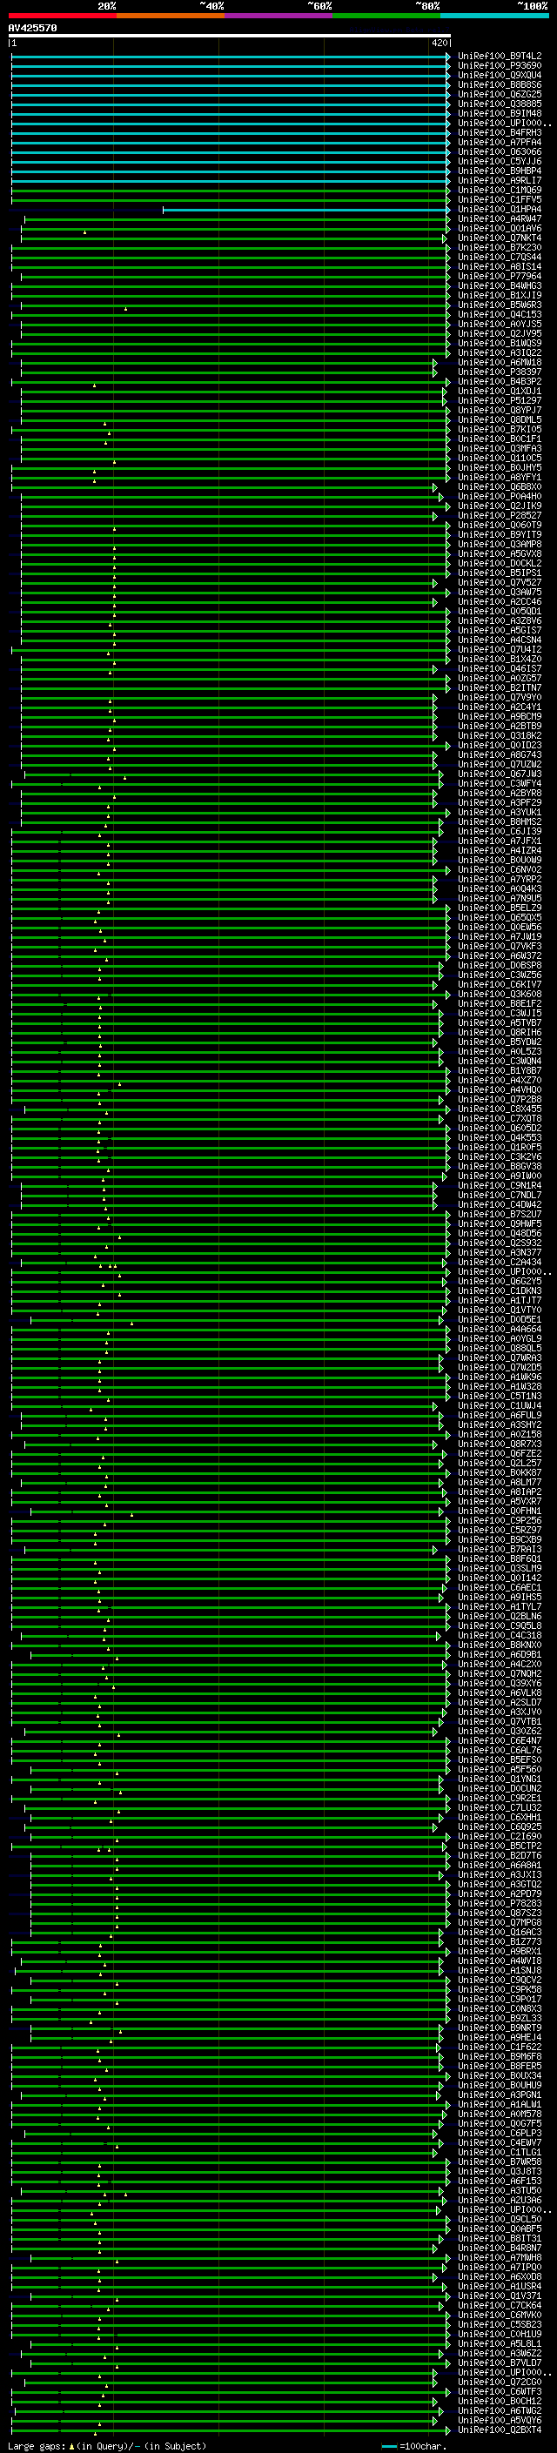The width and height of the screenshot is (557, 2453).
Task: Select the UniRef100_C2A434 label
Action: 500,1262
